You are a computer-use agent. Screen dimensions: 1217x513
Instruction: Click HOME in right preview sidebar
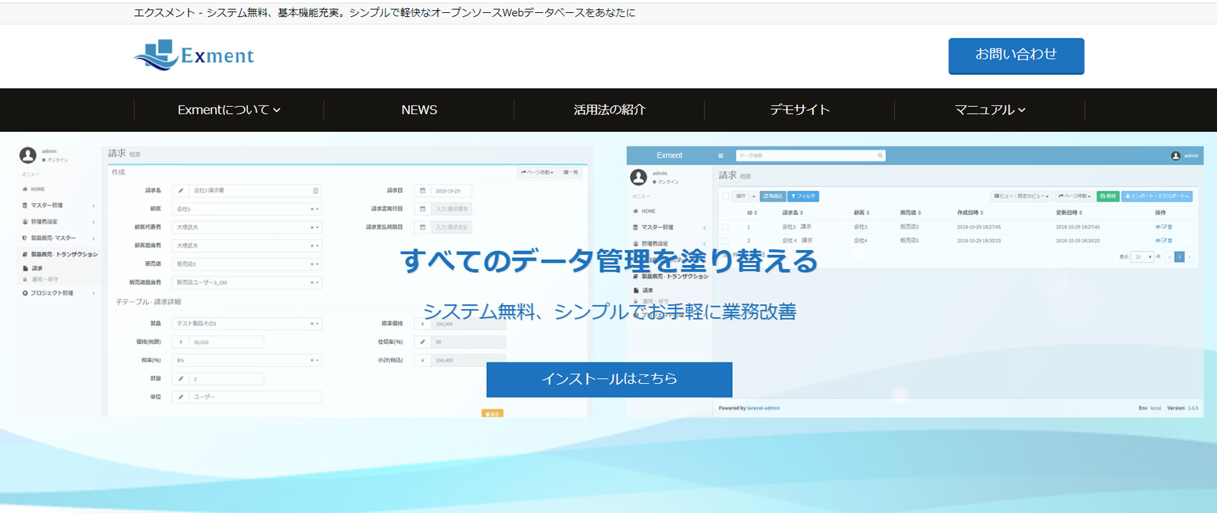tap(644, 212)
